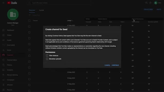Sort by the Linked column arrow
This screenshot has height=92, width=164.
click(72, 20)
